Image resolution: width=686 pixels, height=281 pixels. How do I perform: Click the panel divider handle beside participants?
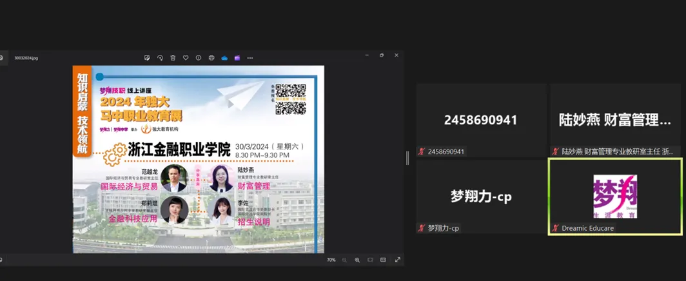click(407, 158)
